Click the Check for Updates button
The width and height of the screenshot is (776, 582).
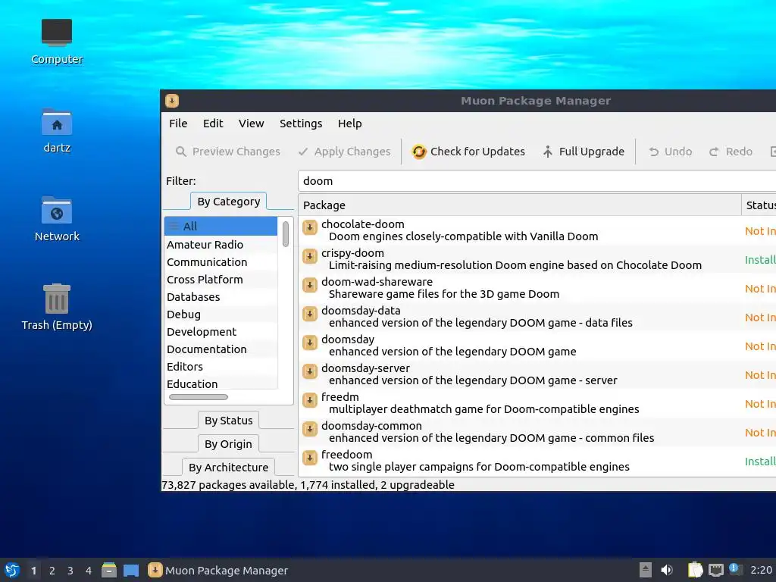(x=468, y=152)
